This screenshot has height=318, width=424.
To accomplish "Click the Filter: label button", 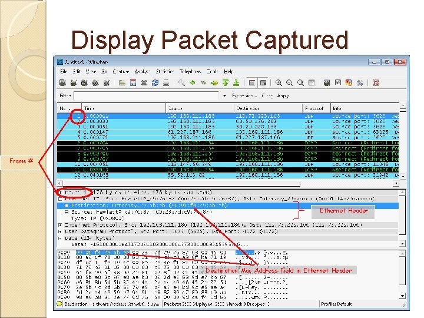I will [x=65, y=96].
